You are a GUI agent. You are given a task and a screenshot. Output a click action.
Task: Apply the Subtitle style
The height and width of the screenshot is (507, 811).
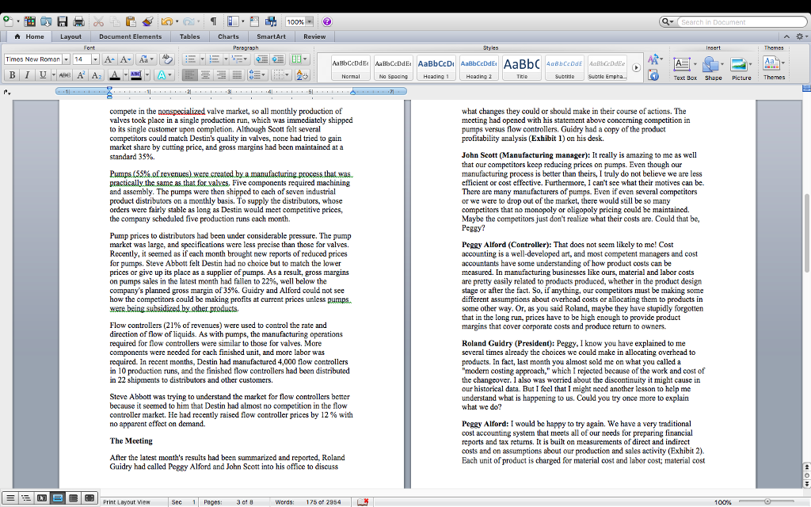(565, 68)
